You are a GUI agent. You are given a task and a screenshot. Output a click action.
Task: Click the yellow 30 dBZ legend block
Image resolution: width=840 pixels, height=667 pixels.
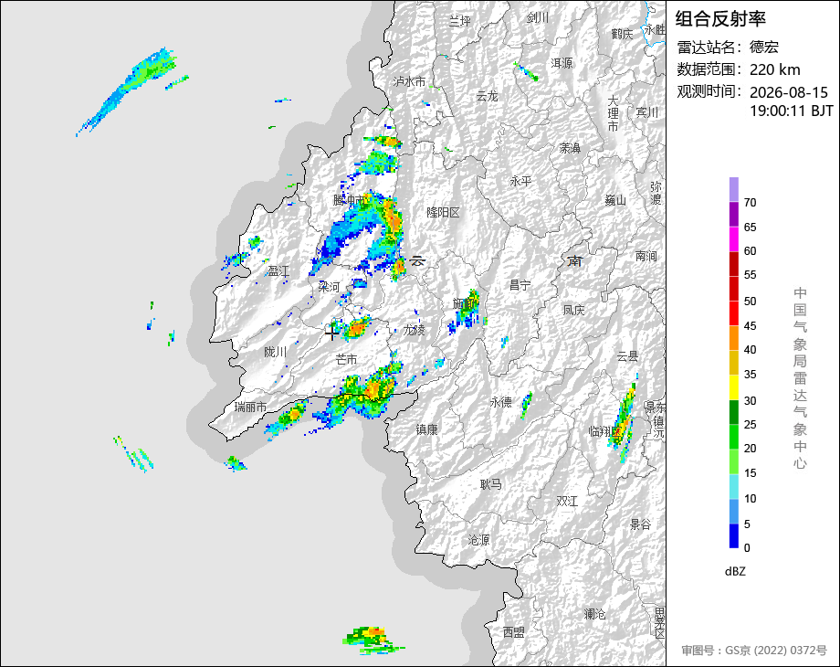[x=734, y=387]
